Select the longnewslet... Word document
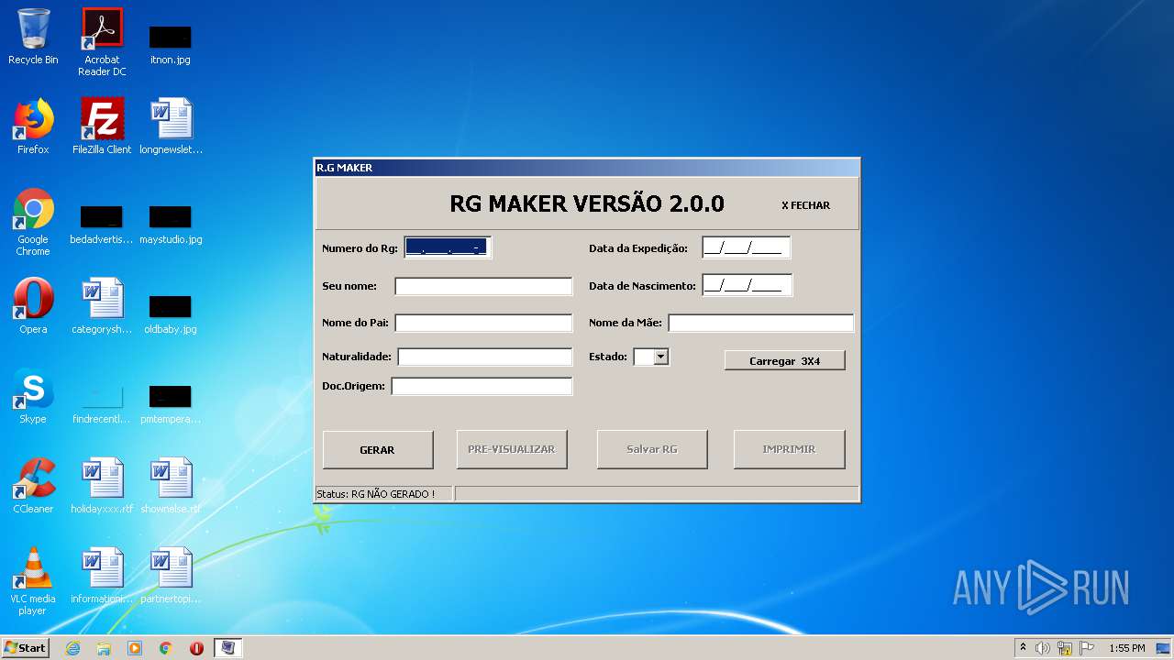The width and height of the screenshot is (1174, 660). [x=171, y=126]
